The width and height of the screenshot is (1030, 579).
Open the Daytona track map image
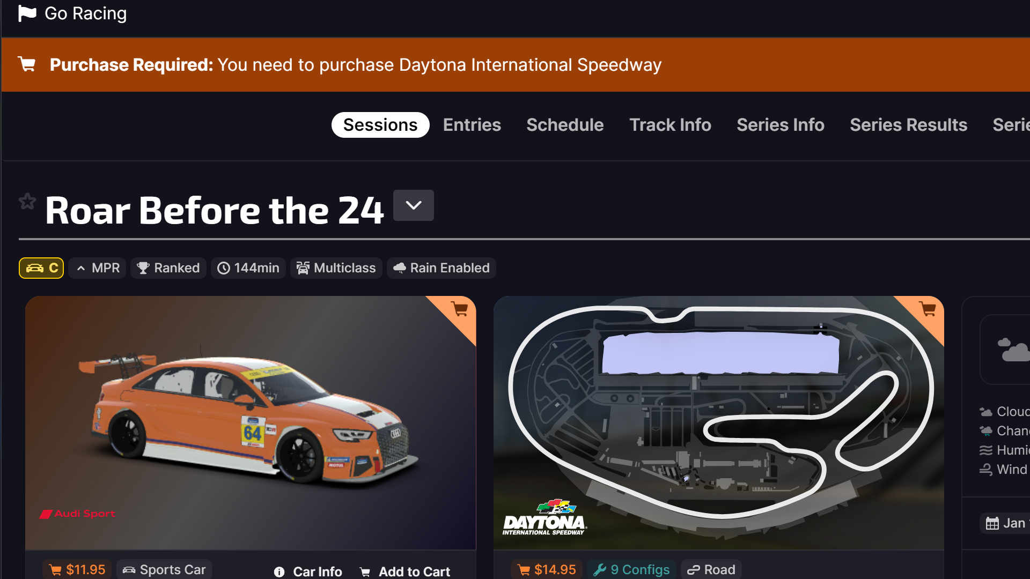pyautogui.click(x=719, y=422)
